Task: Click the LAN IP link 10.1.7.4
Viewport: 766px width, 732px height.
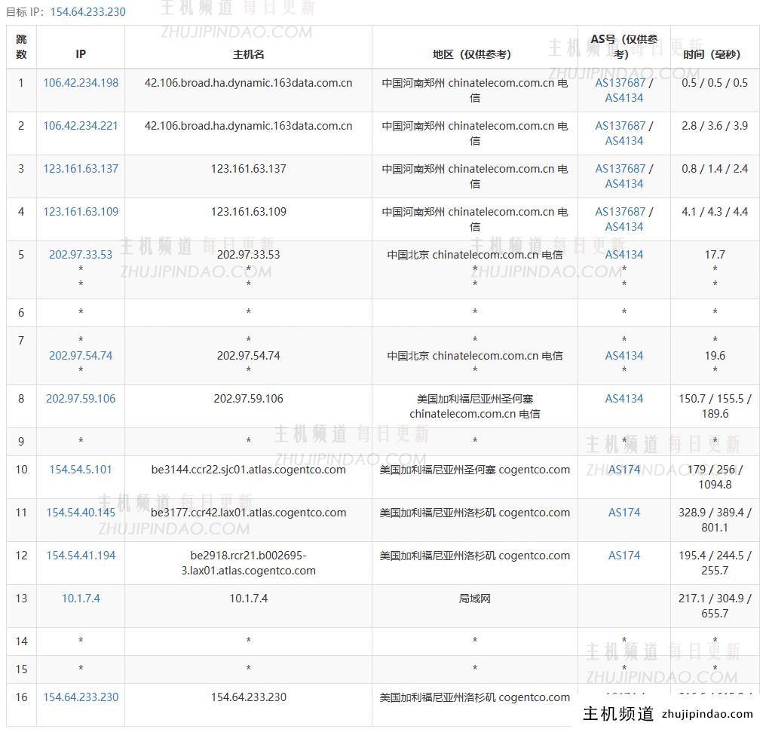Action: pos(81,599)
